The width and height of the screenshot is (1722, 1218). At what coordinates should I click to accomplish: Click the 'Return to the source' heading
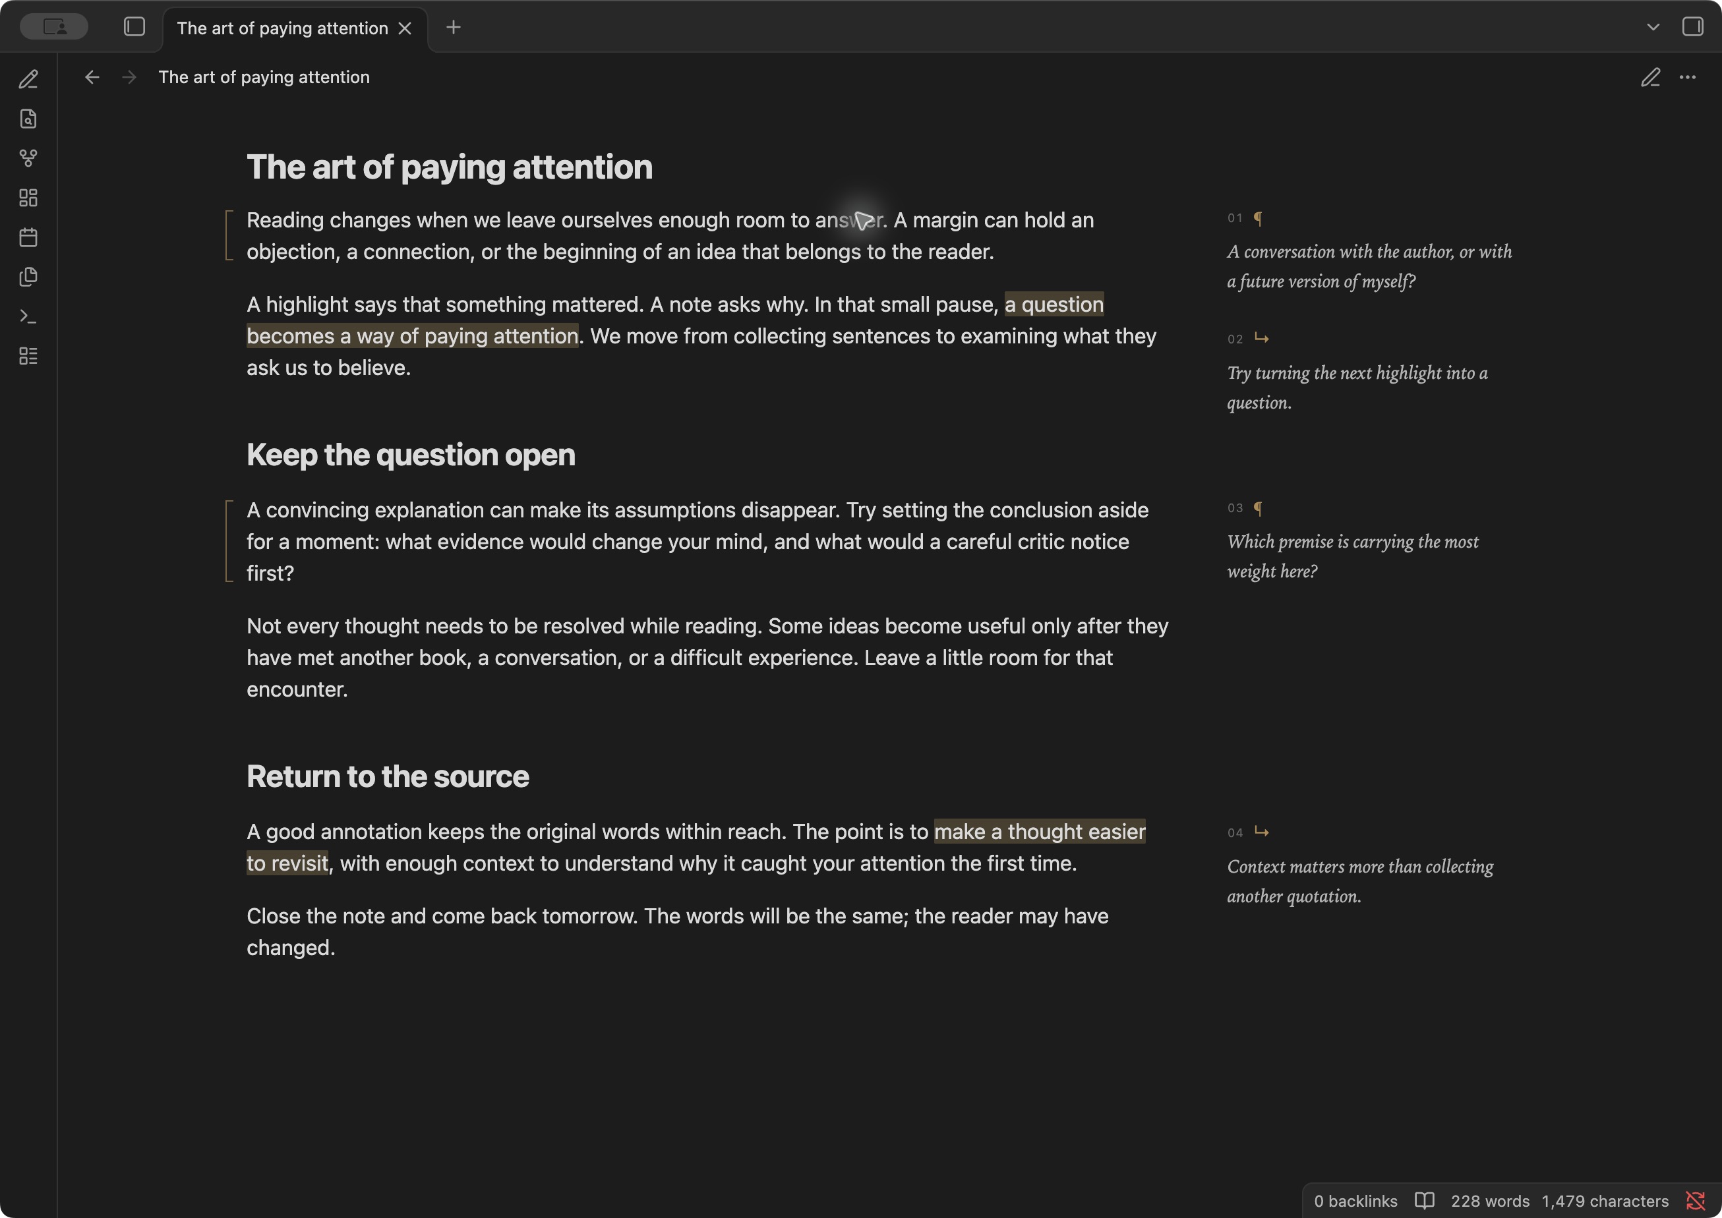(388, 776)
